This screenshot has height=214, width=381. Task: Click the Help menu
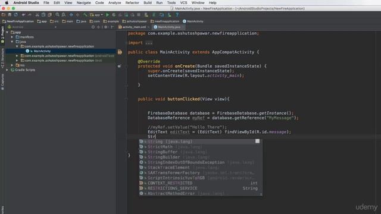213,2
